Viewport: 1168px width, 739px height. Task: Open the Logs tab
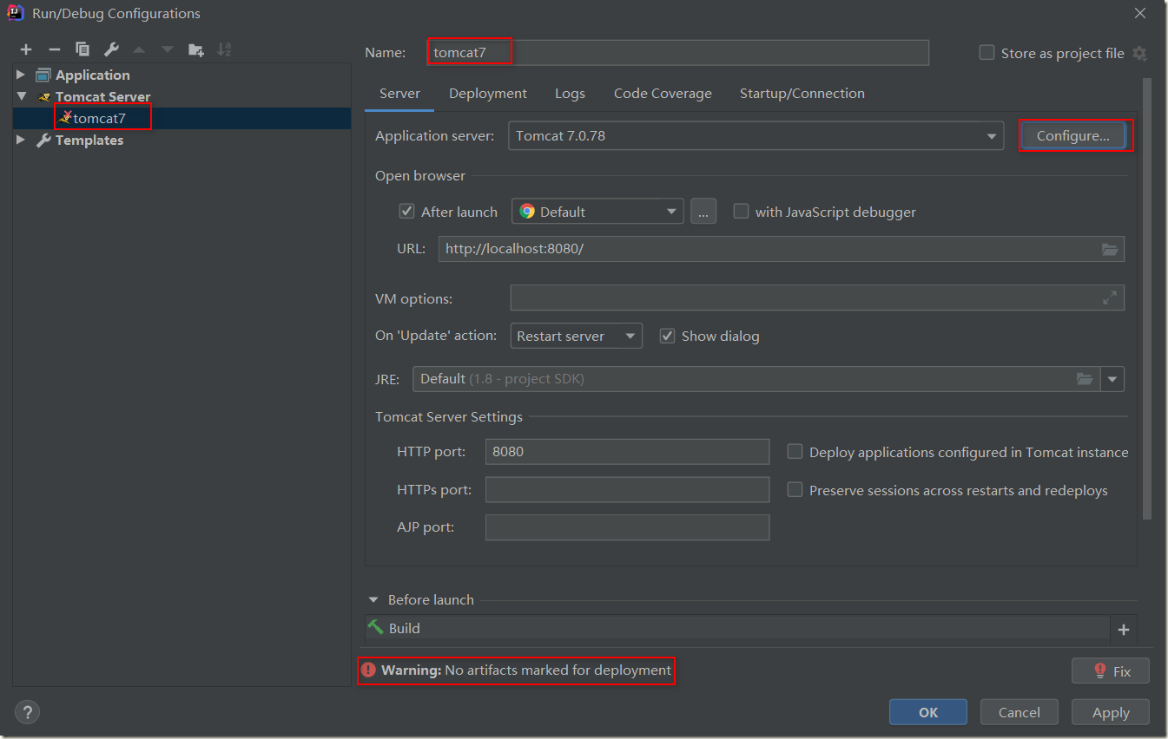tap(570, 94)
